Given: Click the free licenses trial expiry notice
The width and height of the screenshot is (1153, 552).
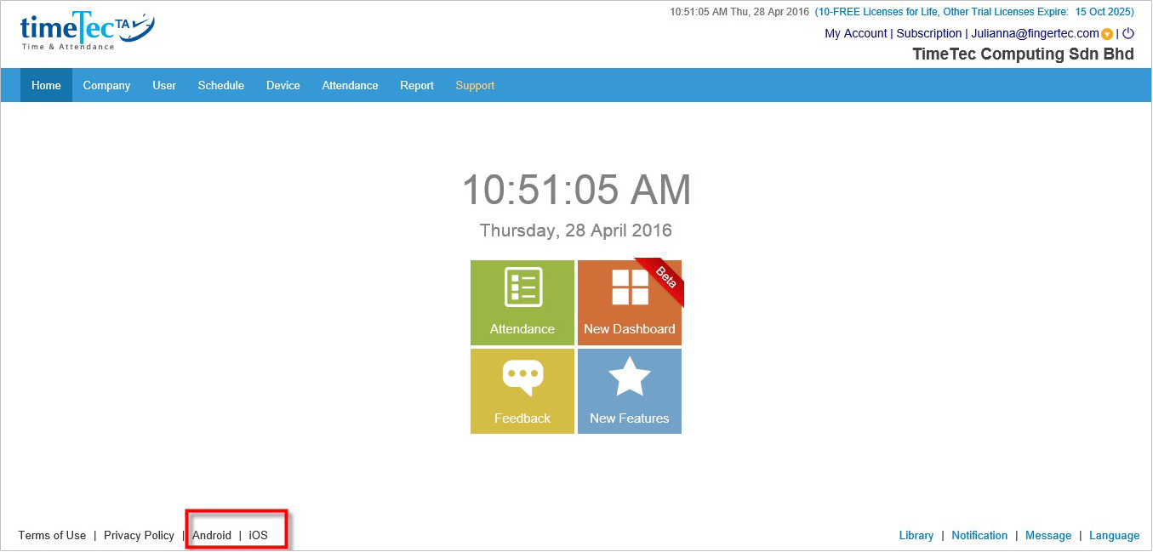Looking at the screenshot, I should pos(974,12).
